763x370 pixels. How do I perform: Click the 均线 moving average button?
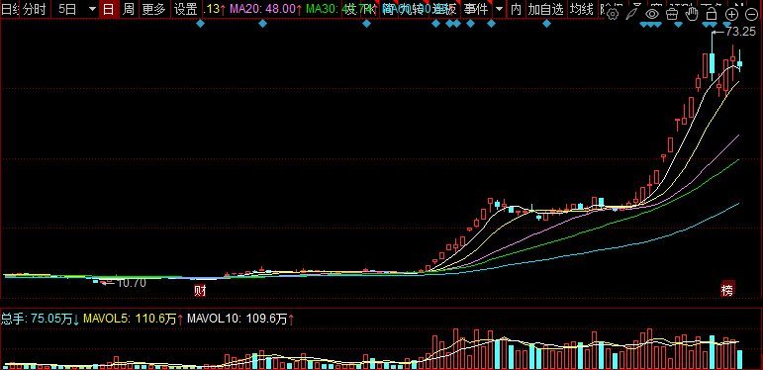coord(582,9)
